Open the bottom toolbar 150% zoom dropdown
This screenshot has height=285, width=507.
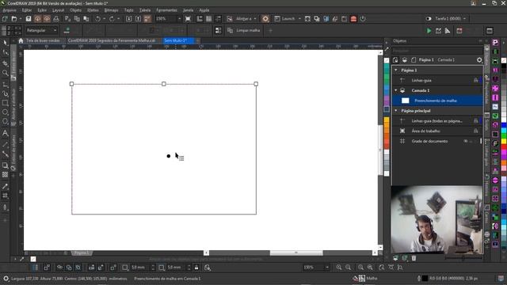click(x=327, y=268)
